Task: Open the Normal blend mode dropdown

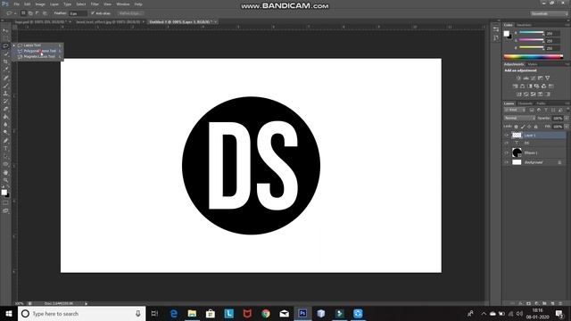Action: point(519,119)
